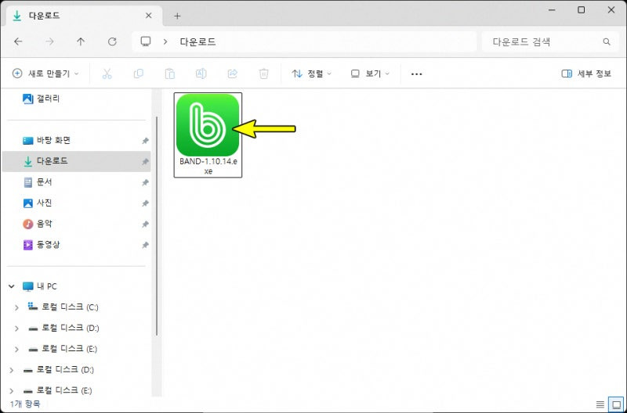Go up one folder level

click(x=81, y=41)
